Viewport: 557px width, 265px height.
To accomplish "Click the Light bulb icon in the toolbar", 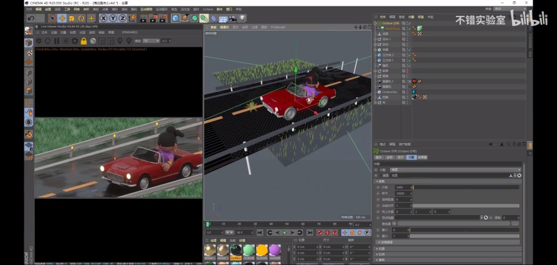I will point(243,19).
